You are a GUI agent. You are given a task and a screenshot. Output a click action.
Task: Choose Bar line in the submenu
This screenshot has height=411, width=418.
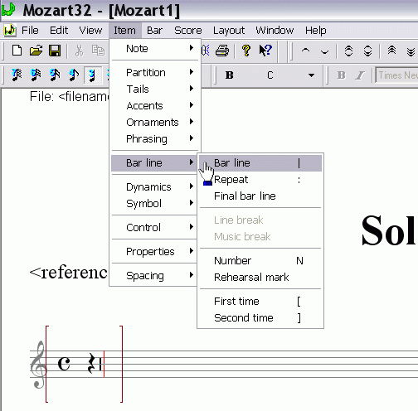(260, 163)
